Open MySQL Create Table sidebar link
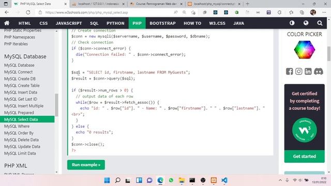Image resolution: width=331 pixels, height=186 pixels. tap(22, 85)
